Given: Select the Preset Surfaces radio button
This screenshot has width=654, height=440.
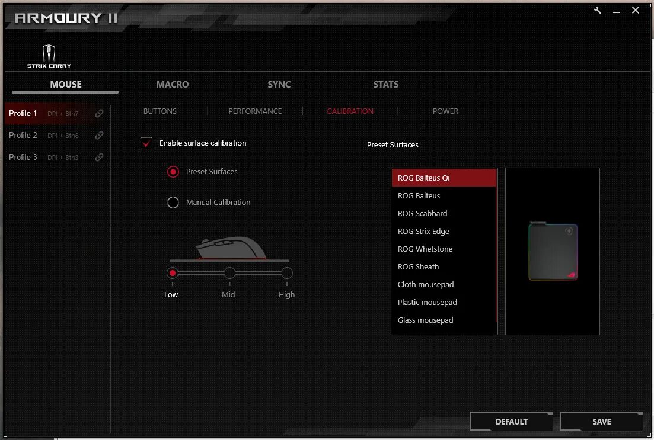Looking at the screenshot, I should coord(173,172).
